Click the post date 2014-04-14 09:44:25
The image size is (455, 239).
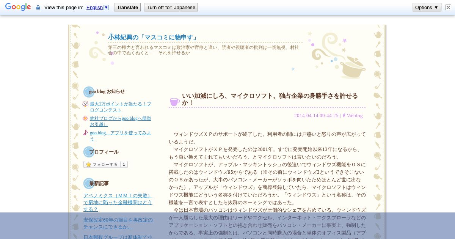click(x=316, y=116)
